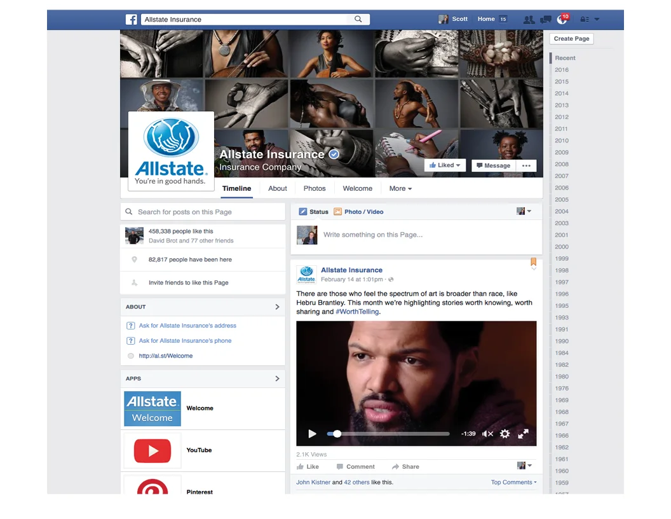Viewport: 671px width, 519px height.
Task: Click February 14 at 1:01pm timestamp
Action: tap(352, 279)
